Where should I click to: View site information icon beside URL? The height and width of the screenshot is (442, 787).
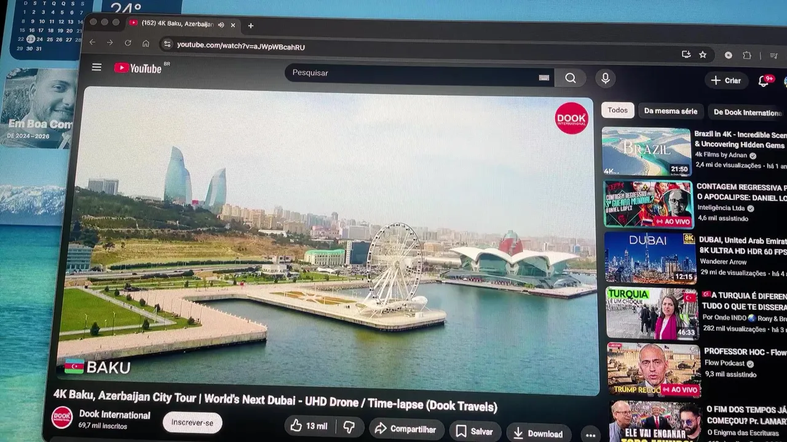[166, 44]
